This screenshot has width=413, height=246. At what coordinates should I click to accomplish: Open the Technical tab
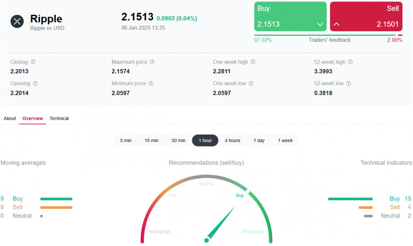pos(59,119)
